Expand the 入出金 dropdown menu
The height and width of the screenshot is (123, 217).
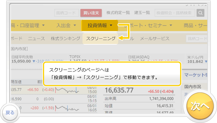coord(66,26)
